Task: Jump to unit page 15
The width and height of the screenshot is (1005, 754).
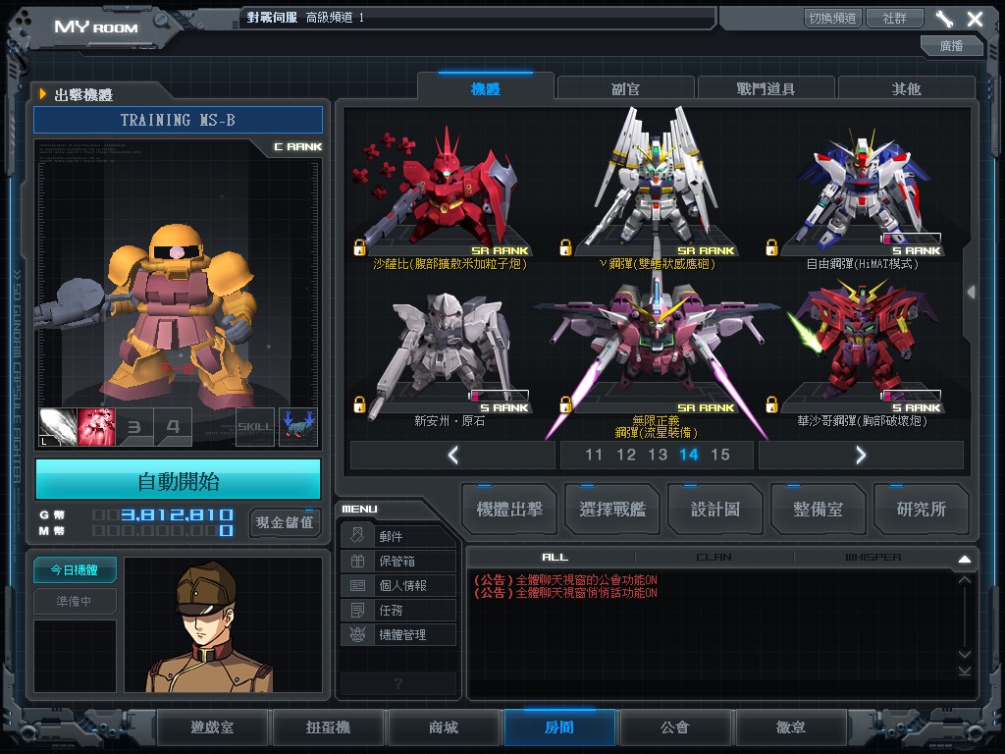Action: tap(720, 455)
